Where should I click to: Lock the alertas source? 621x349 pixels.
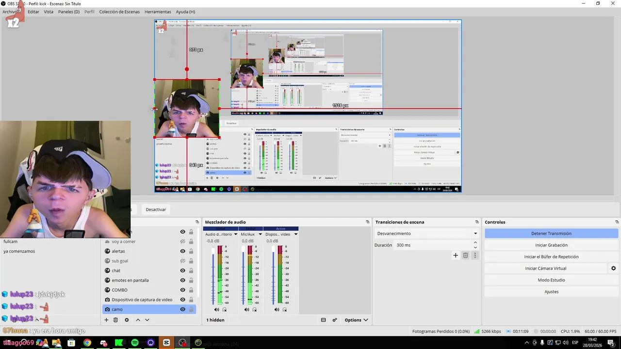191,251
